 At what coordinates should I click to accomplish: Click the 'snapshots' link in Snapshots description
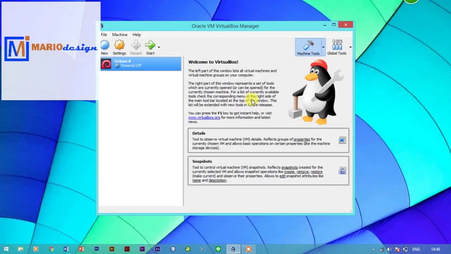(x=290, y=168)
